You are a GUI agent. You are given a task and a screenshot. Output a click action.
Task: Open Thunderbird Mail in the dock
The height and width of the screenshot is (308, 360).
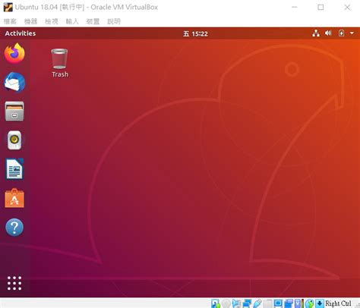click(x=14, y=82)
